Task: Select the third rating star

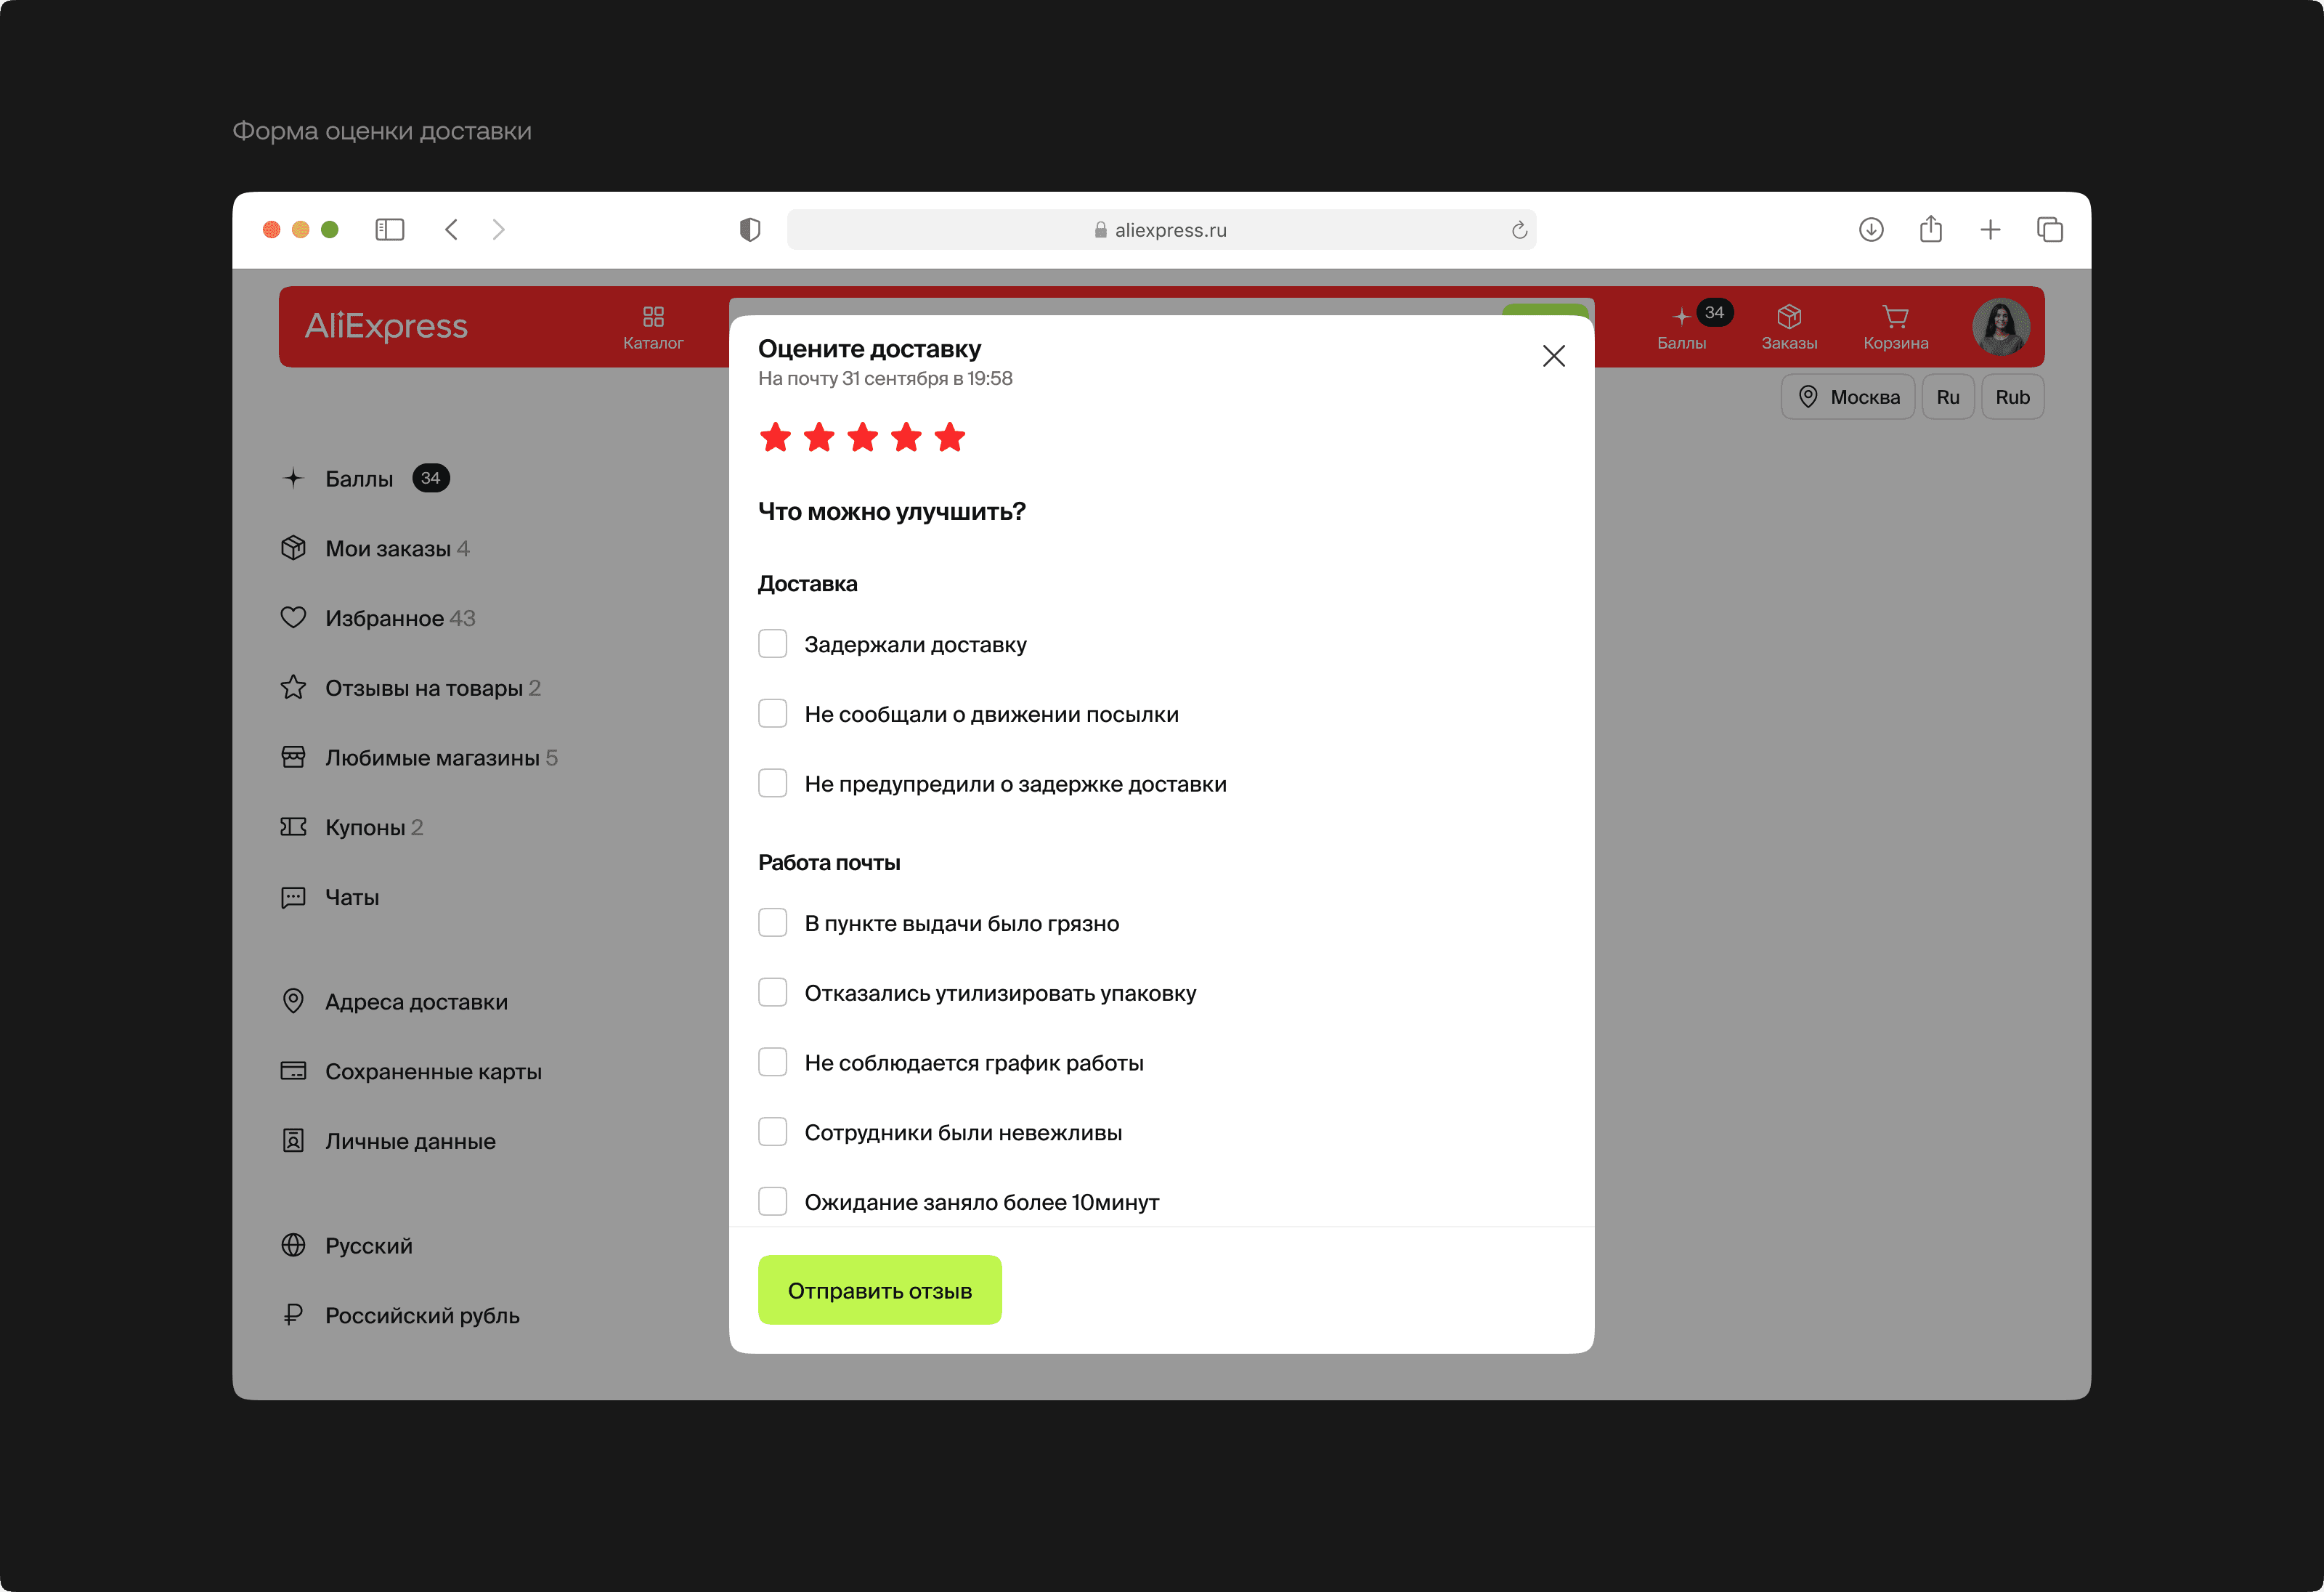Action: click(x=862, y=437)
